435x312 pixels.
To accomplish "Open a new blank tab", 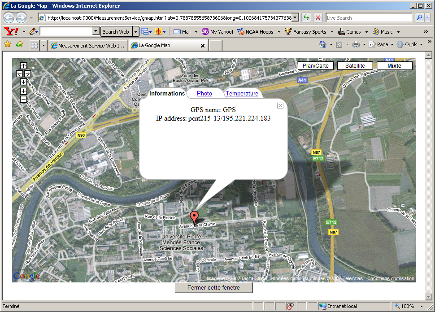I will [x=216, y=45].
